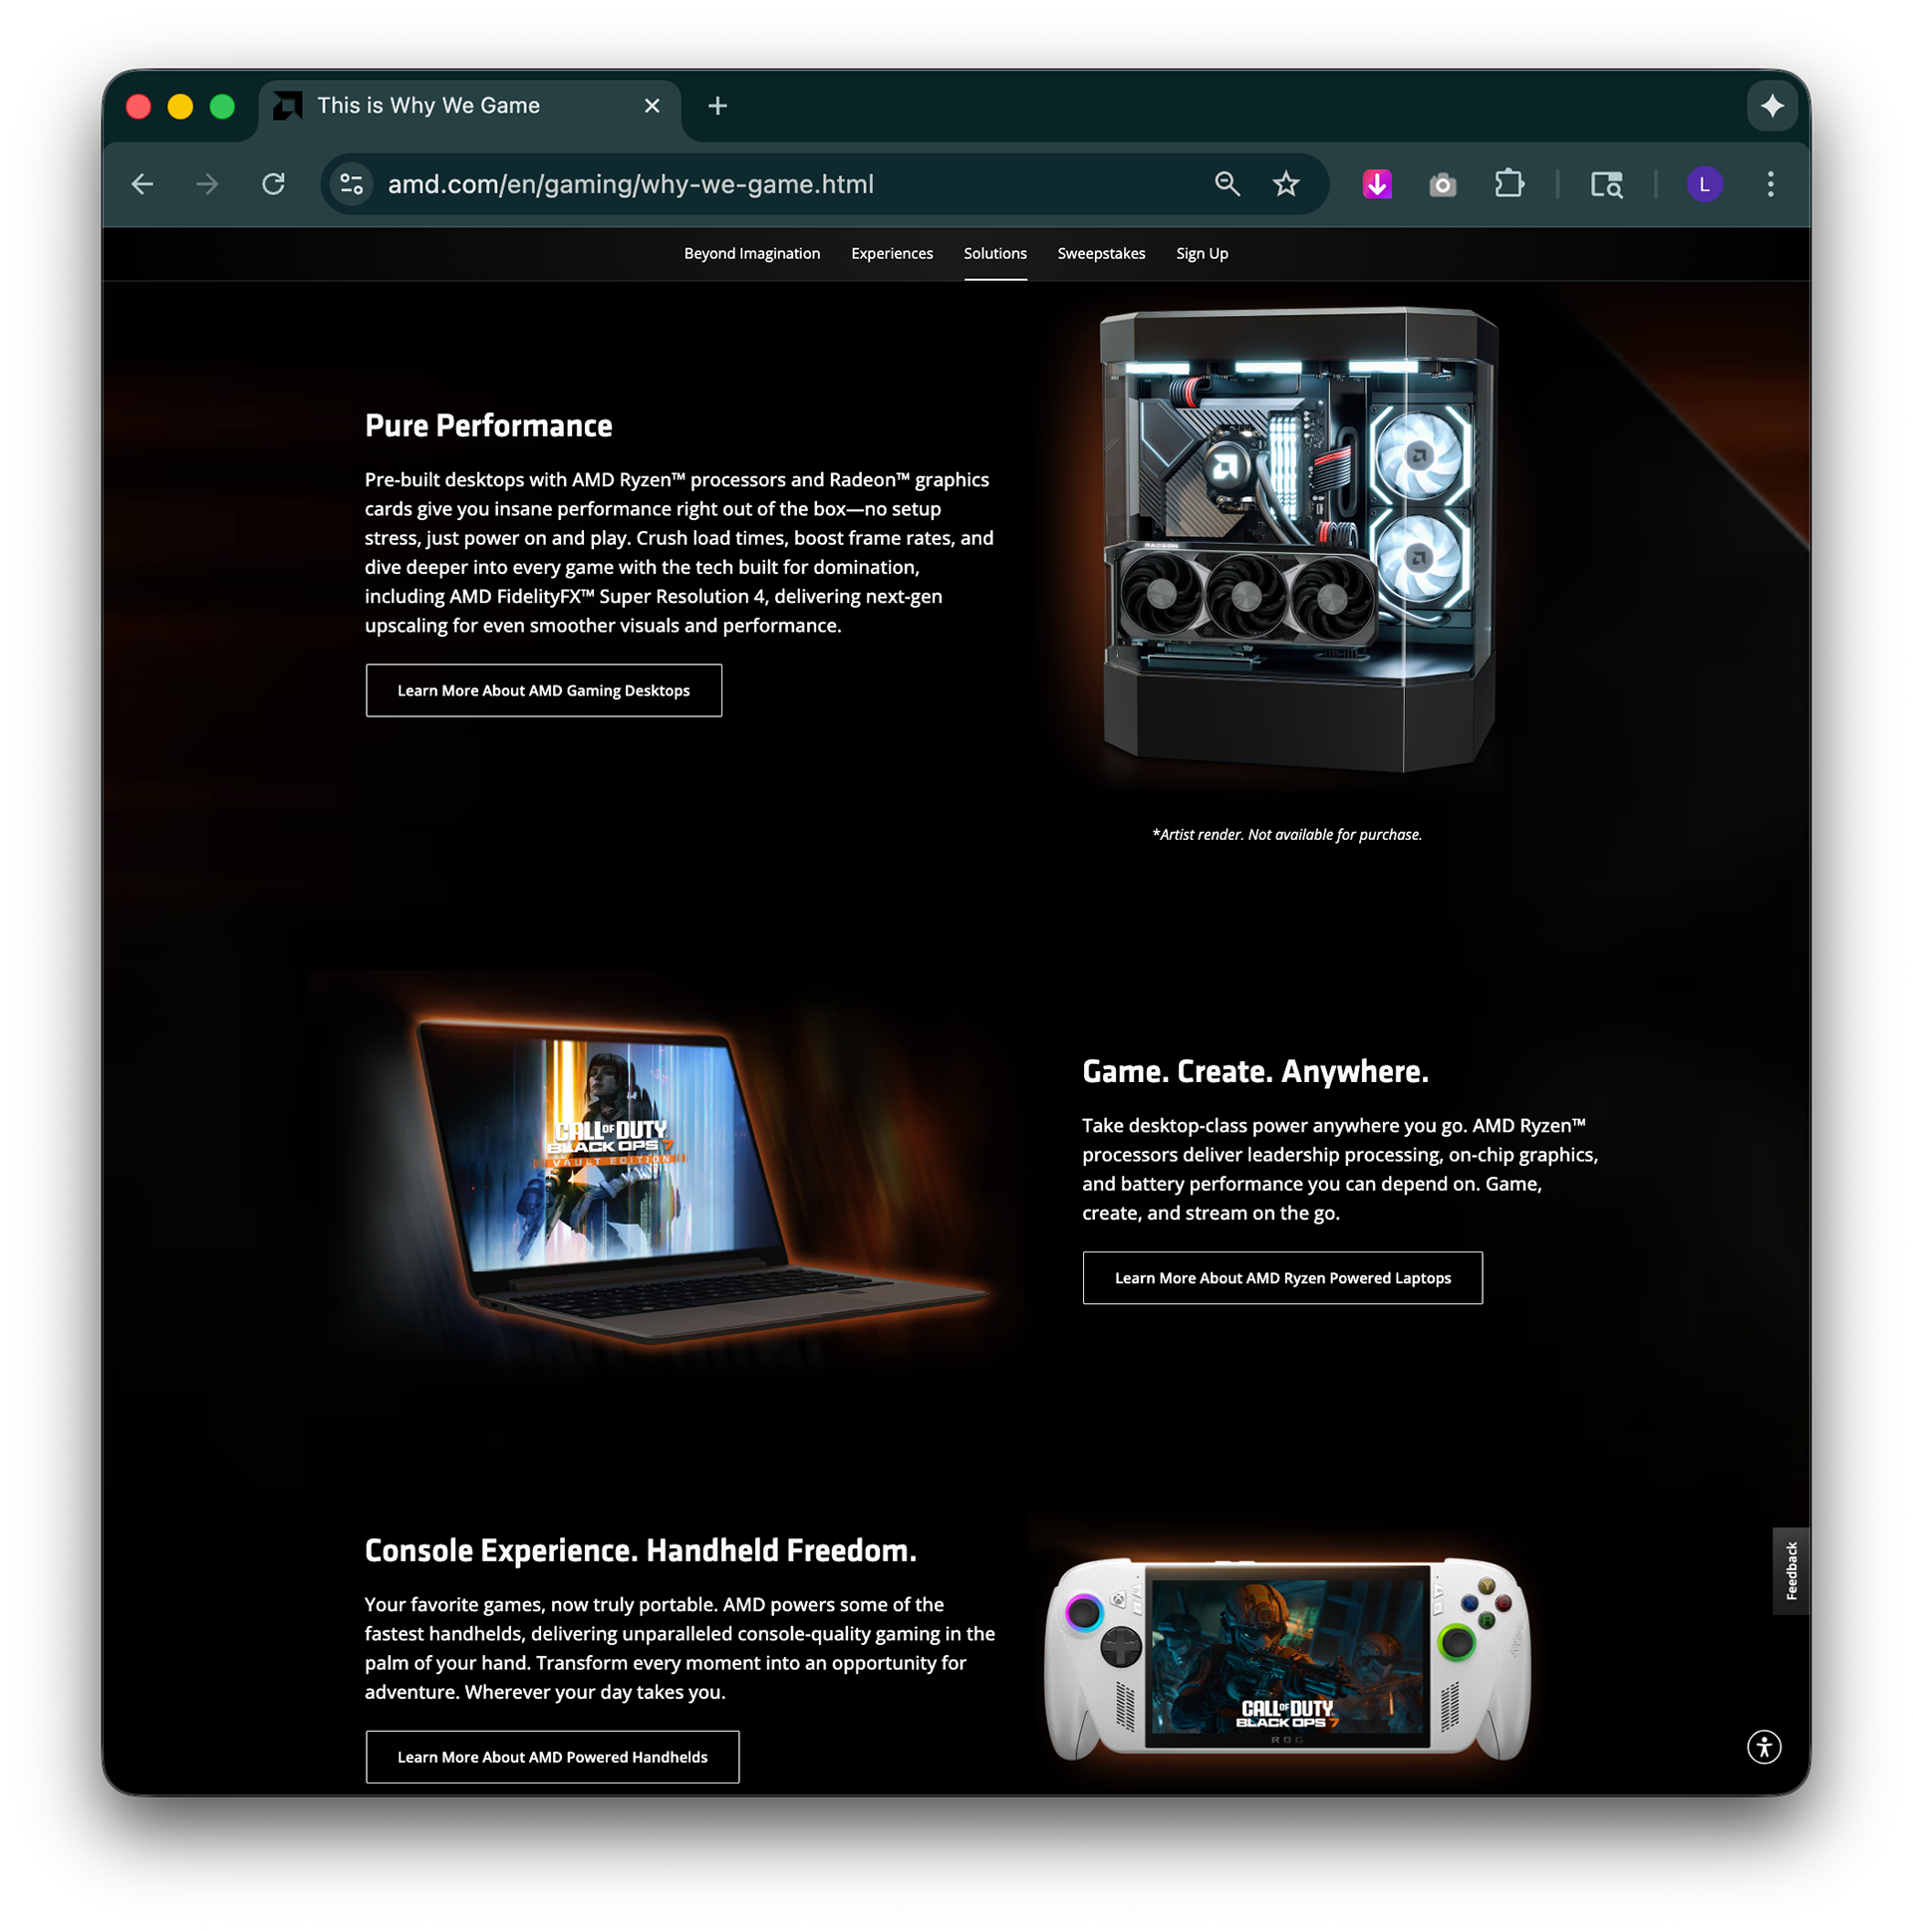Screen dimensions: 1913x1931
Task: Open a new tab with the plus button
Action: tap(717, 106)
